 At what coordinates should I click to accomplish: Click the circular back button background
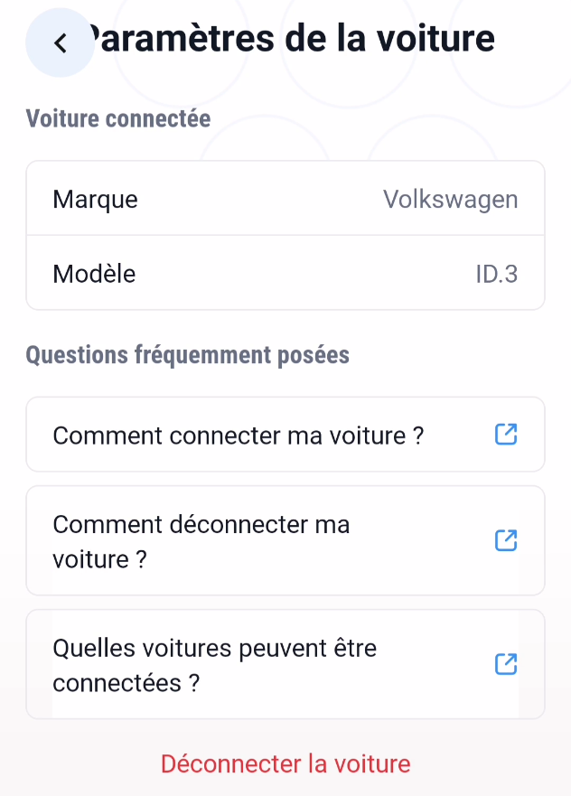point(60,42)
